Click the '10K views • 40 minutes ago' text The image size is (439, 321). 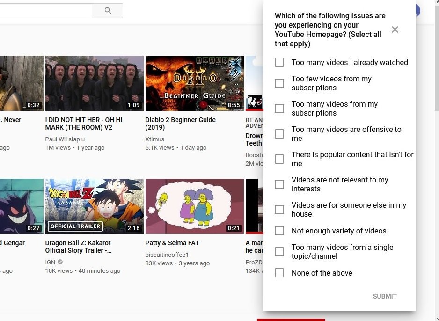pyautogui.click(x=82, y=271)
